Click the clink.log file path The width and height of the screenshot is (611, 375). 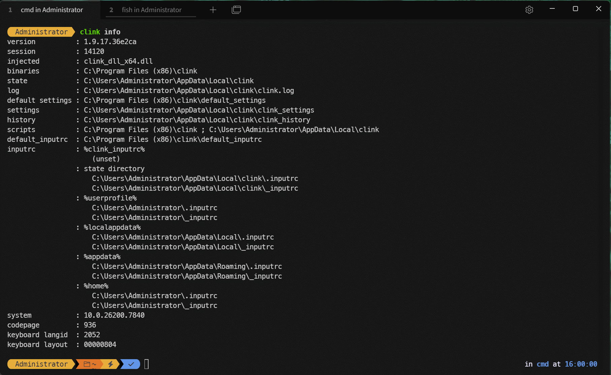(x=189, y=91)
